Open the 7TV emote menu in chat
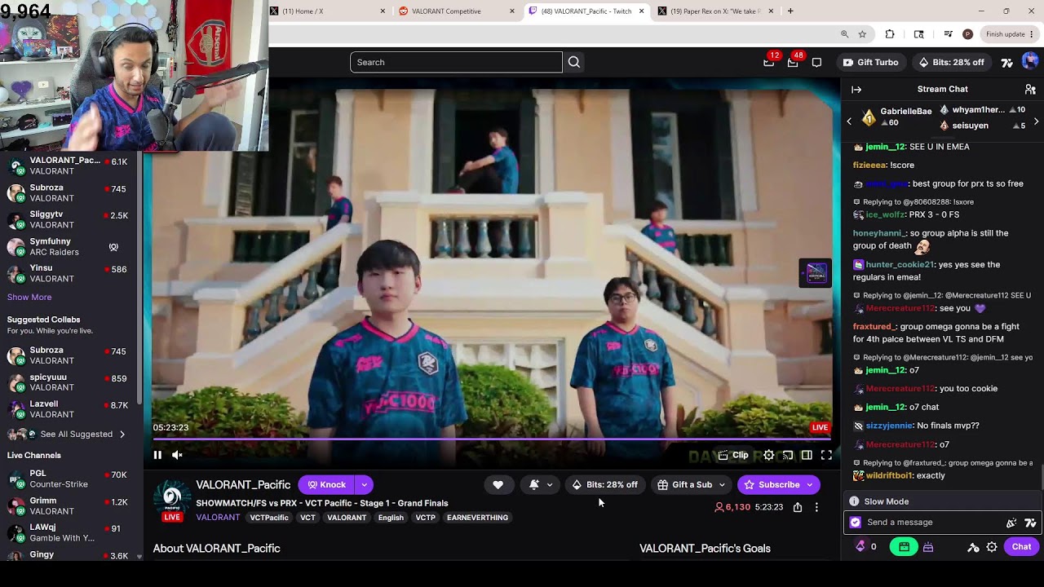The width and height of the screenshot is (1044, 587). pyautogui.click(x=1030, y=523)
